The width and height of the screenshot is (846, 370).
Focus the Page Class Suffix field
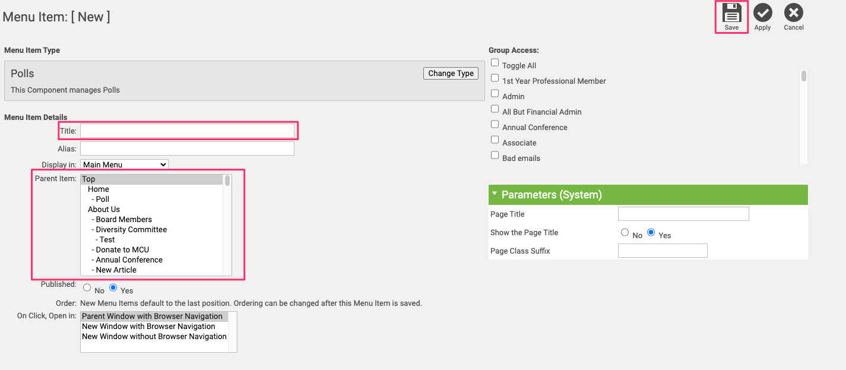tap(663, 251)
